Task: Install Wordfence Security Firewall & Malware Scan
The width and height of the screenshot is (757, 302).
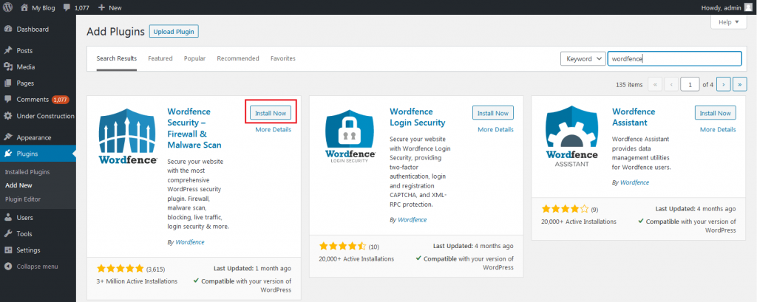Action: click(x=271, y=113)
